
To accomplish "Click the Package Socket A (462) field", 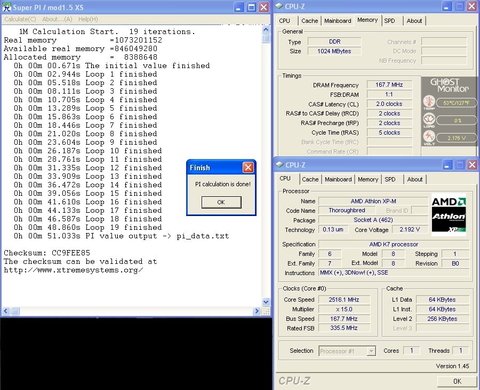I will 373,220.
